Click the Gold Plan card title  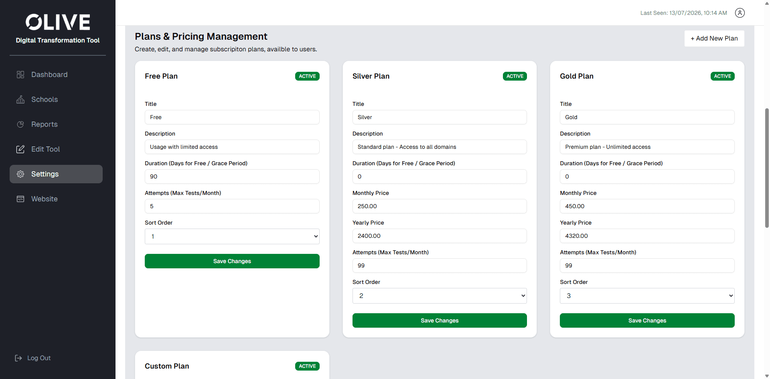tap(577, 76)
